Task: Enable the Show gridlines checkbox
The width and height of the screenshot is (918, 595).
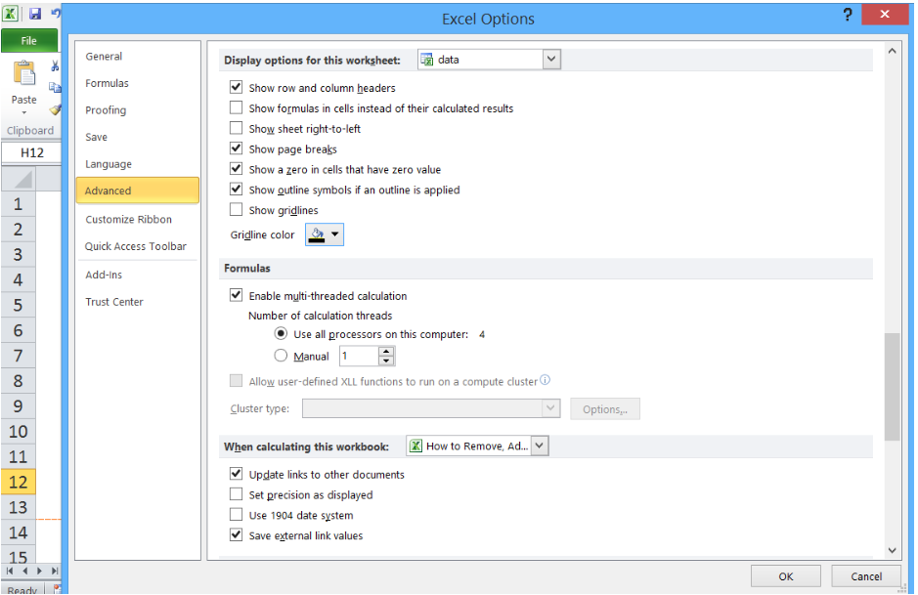Action: coord(236,209)
